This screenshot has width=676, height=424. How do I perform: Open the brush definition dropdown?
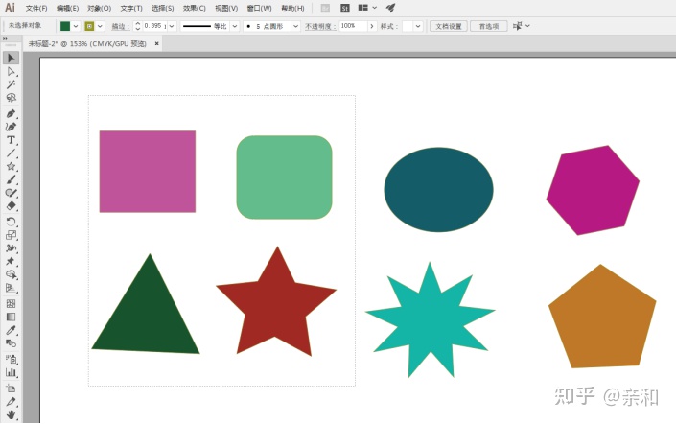[295, 26]
